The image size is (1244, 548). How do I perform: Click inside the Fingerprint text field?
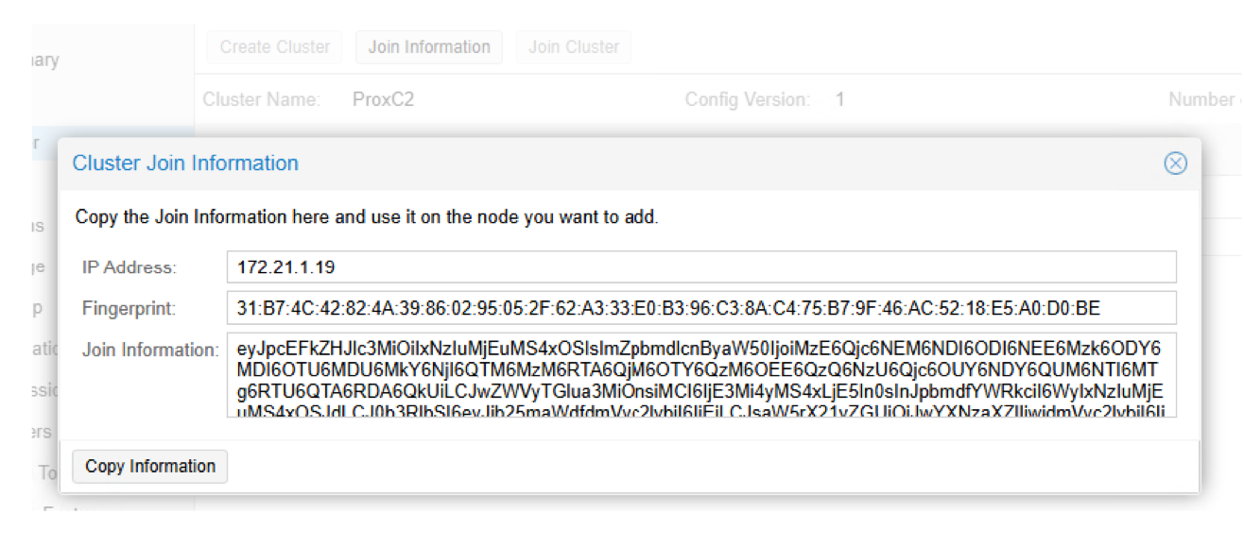click(701, 308)
